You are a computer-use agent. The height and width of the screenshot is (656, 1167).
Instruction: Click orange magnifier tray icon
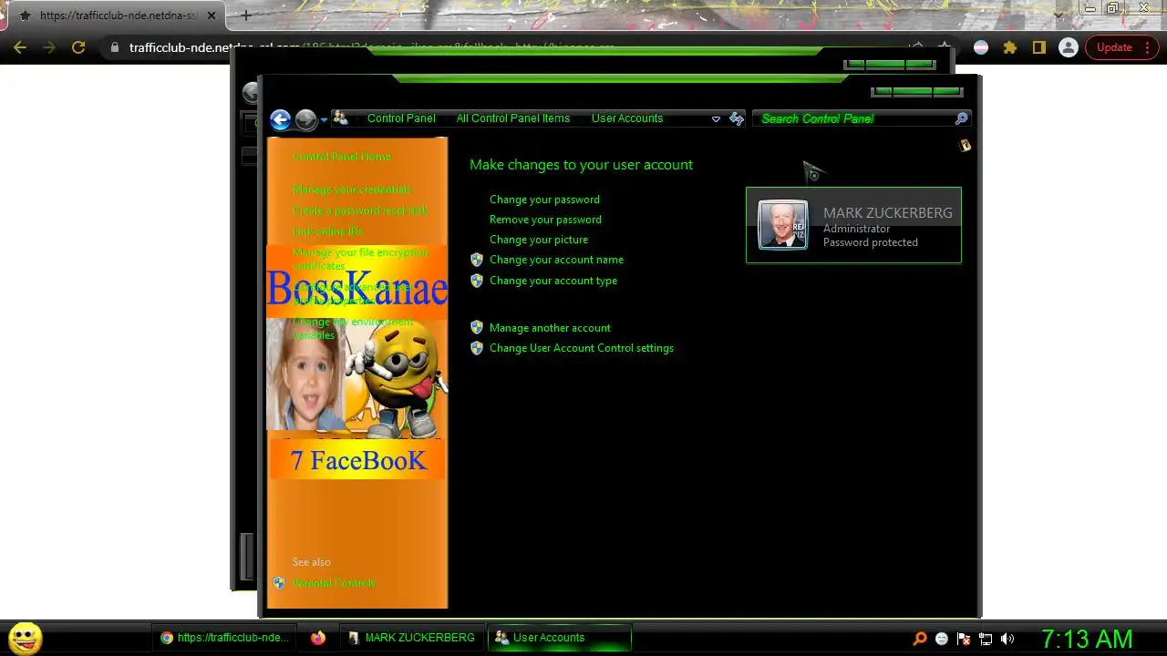pos(920,639)
